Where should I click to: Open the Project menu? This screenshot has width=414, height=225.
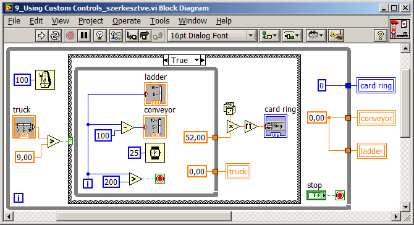click(x=91, y=21)
